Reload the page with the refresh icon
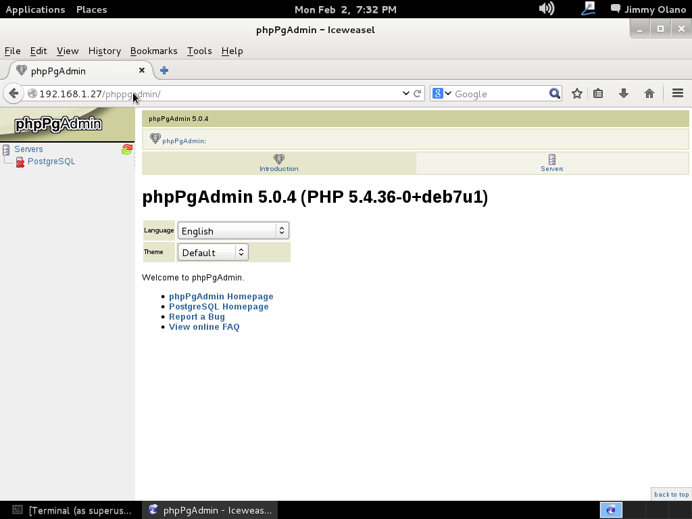 [x=418, y=94]
